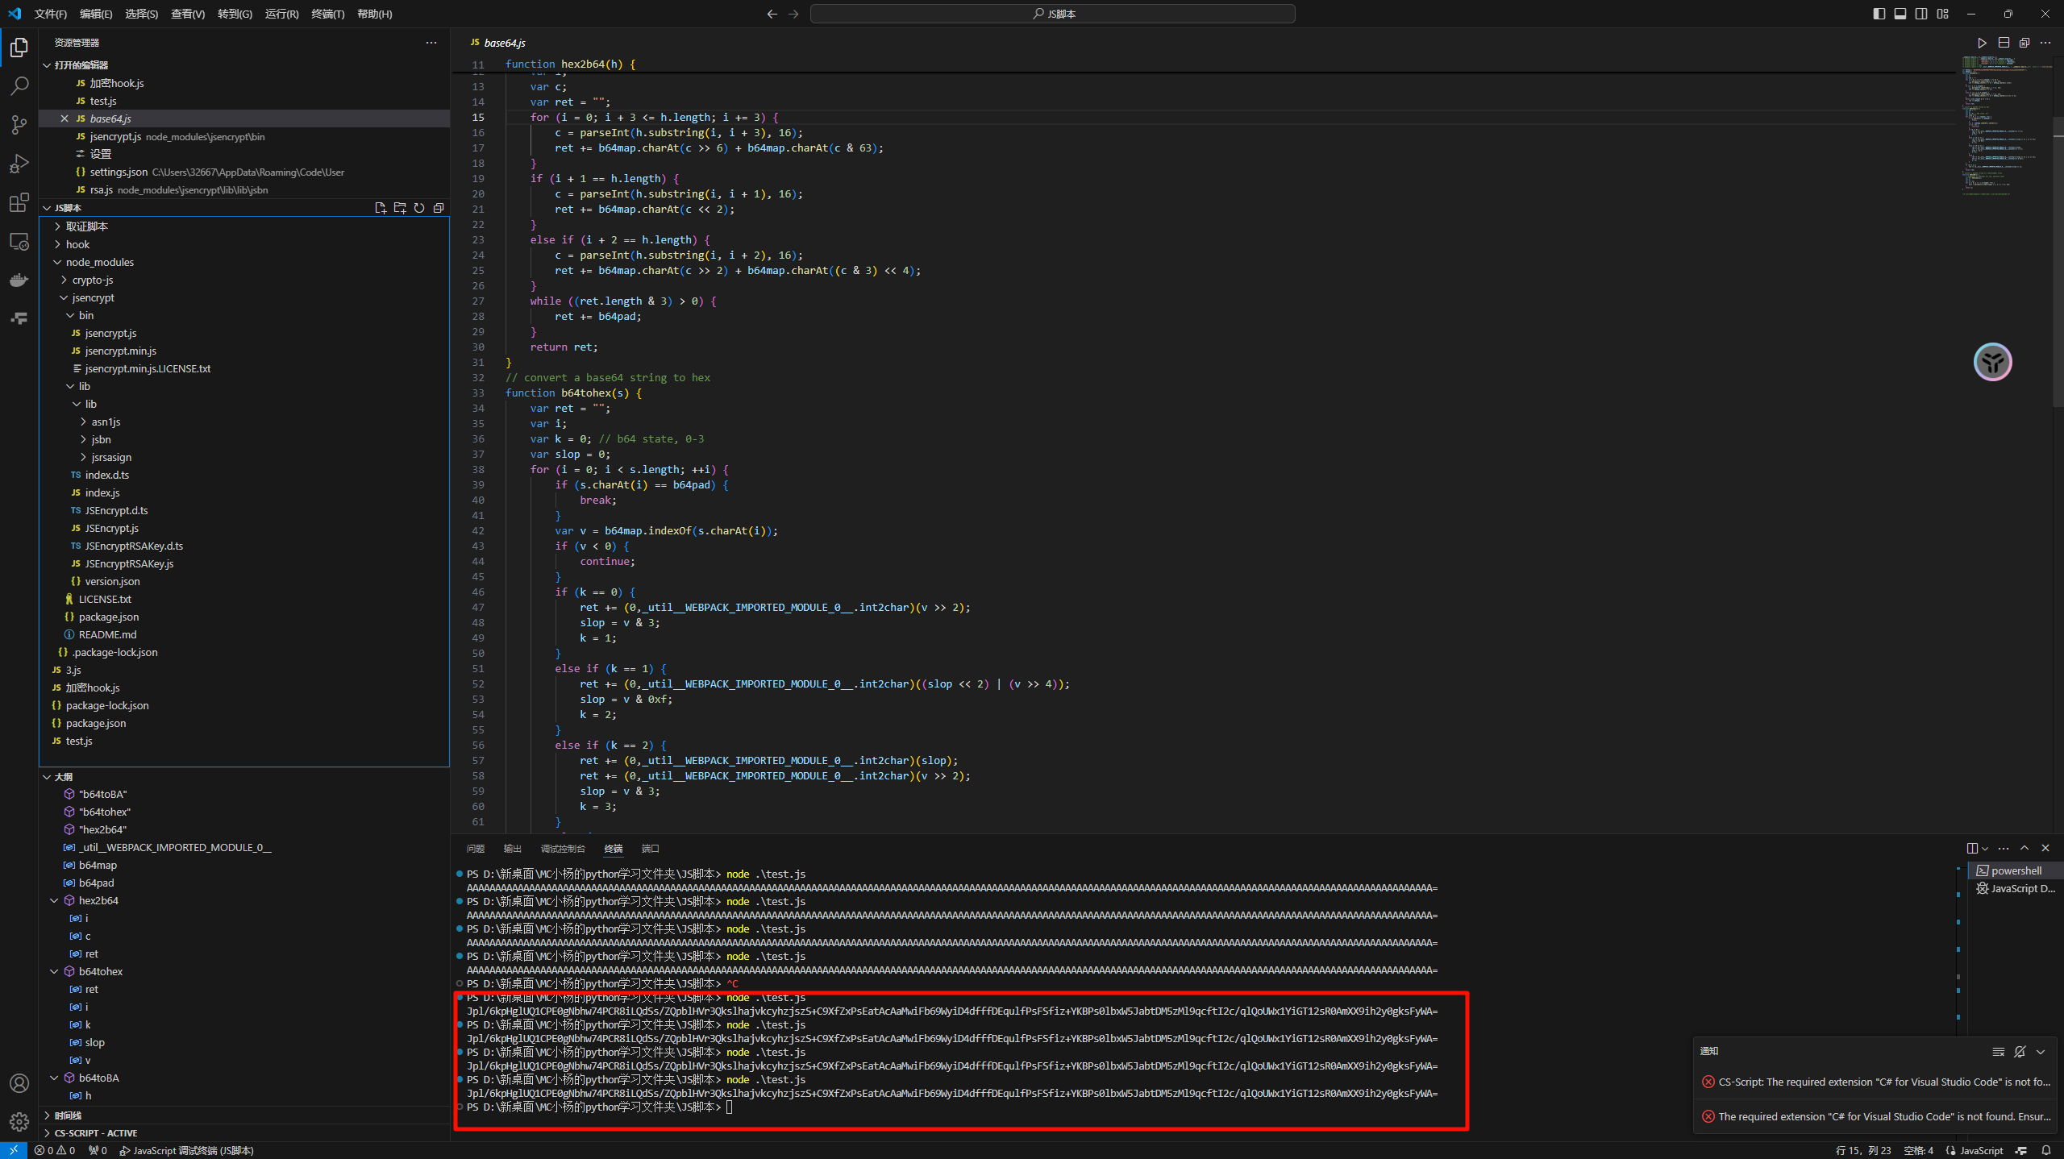Click the New File icon in explorer

[x=381, y=208]
